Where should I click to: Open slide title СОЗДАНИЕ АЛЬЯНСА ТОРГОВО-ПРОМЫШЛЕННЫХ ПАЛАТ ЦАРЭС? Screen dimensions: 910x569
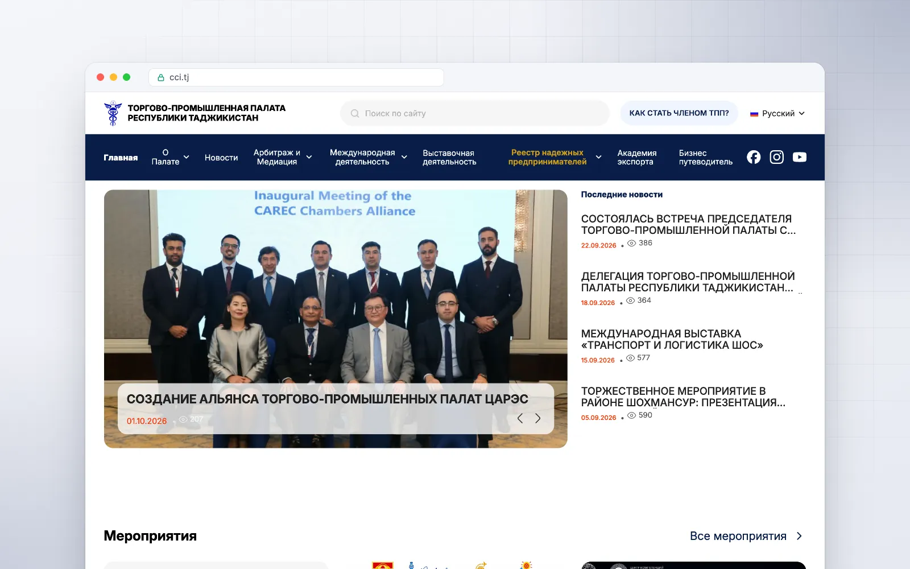pyautogui.click(x=327, y=399)
